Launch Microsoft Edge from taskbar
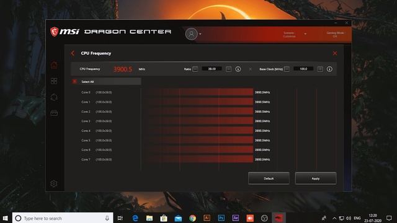The width and height of the screenshot is (397, 223). (135, 218)
